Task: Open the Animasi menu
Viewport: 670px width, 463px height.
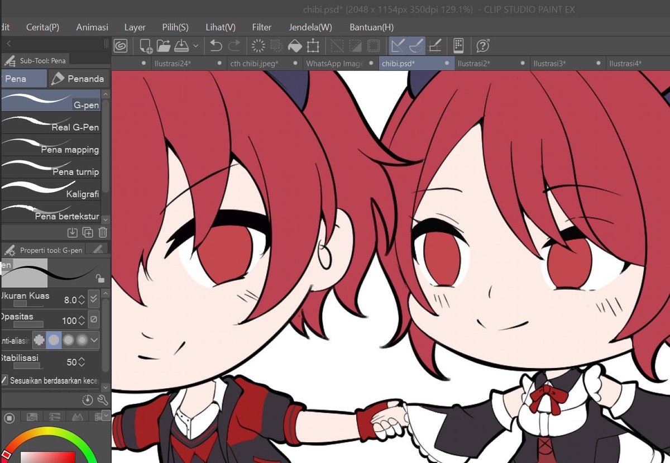Action: coord(92,27)
